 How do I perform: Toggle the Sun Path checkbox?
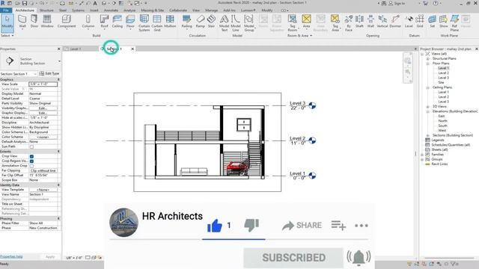point(31,146)
